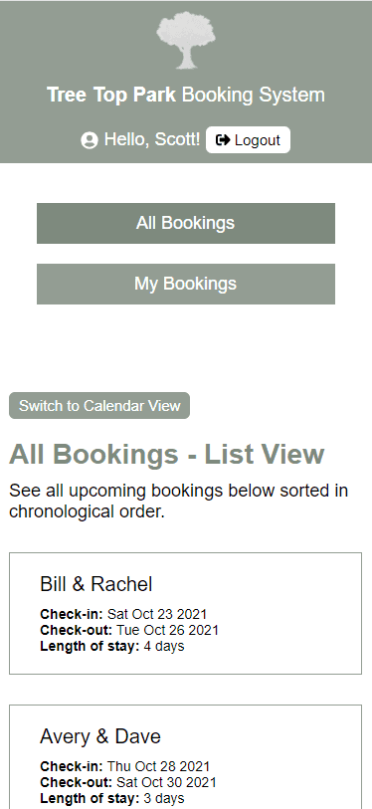This screenshot has width=372, height=809.
Task: Click the 3 days length of stay
Action: click(163, 799)
